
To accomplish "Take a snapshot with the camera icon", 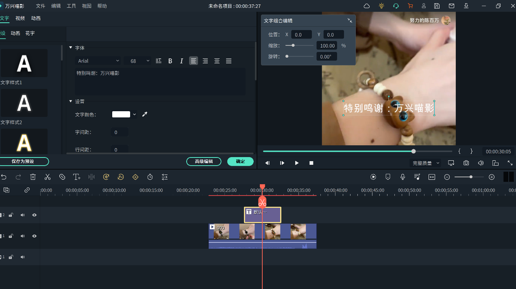I will point(466,163).
